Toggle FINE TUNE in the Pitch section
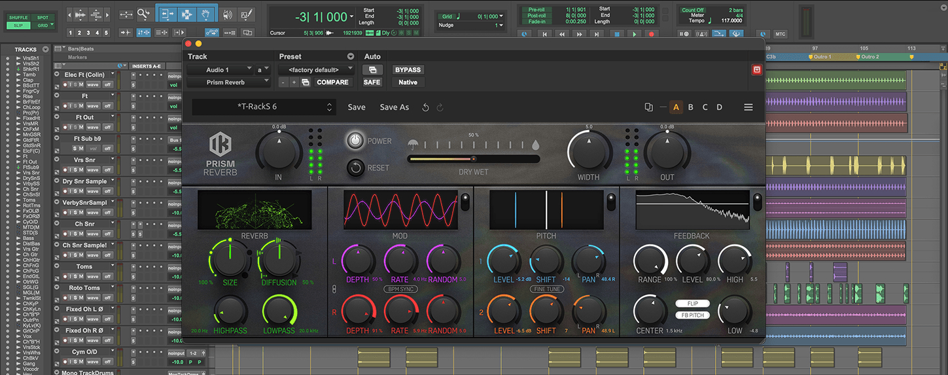Image resolution: width=948 pixels, height=375 pixels. tap(546, 289)
